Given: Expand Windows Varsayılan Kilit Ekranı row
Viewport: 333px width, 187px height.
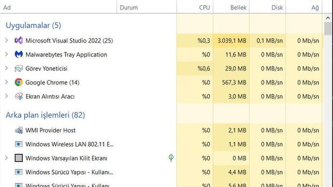Looking at the screenshot, I should tap(6, 158).
